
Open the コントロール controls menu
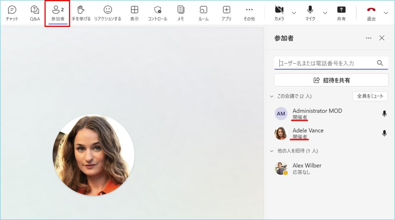(x=157, y=13)
